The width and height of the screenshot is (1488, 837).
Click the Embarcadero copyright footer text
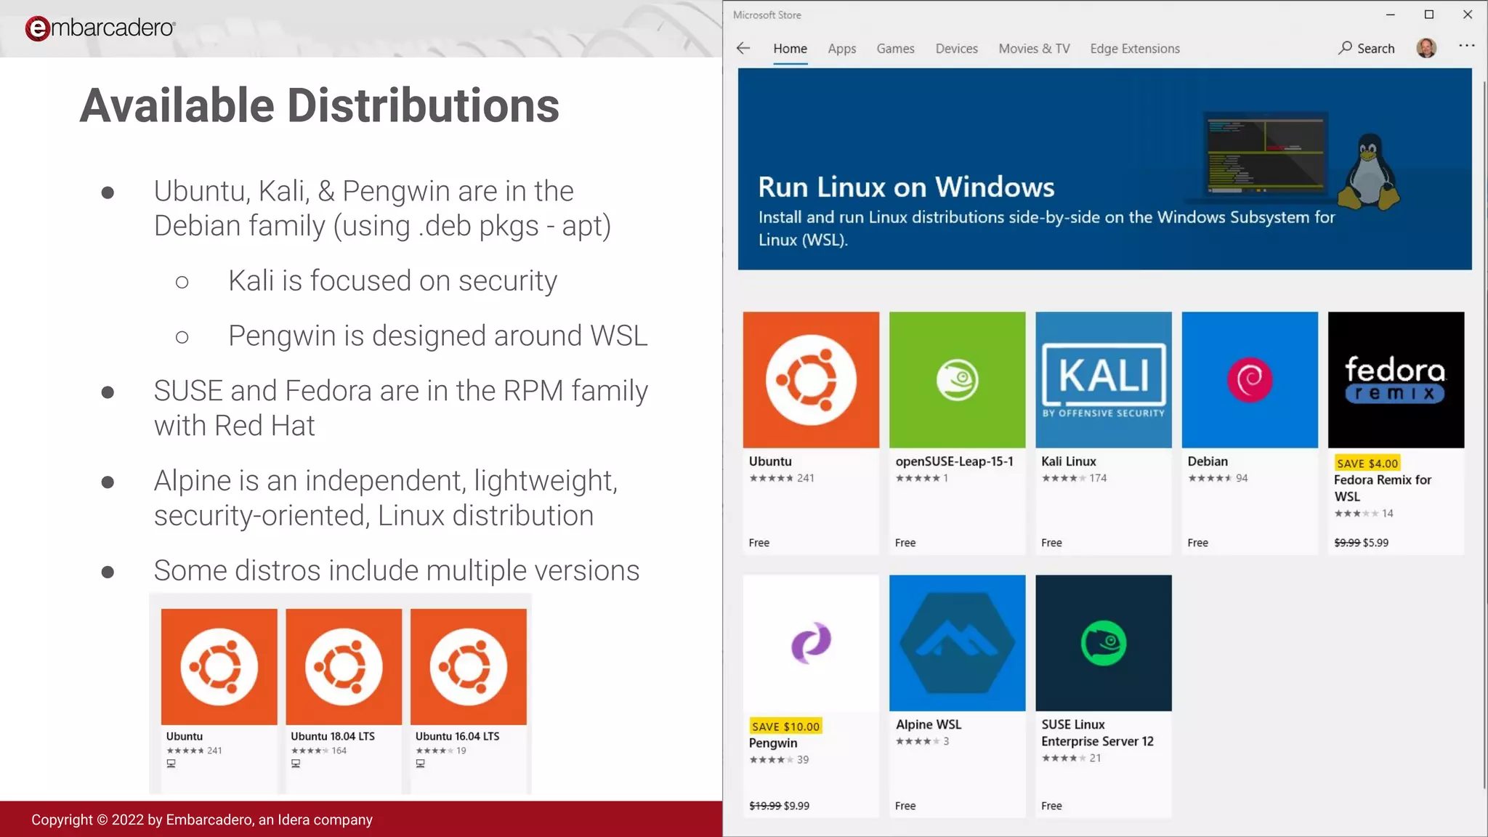[x=201, y=820]
